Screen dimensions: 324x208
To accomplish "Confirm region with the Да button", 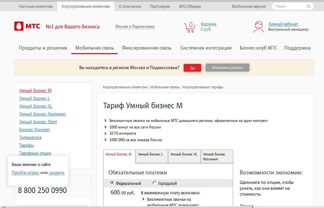I will point(192,68).
